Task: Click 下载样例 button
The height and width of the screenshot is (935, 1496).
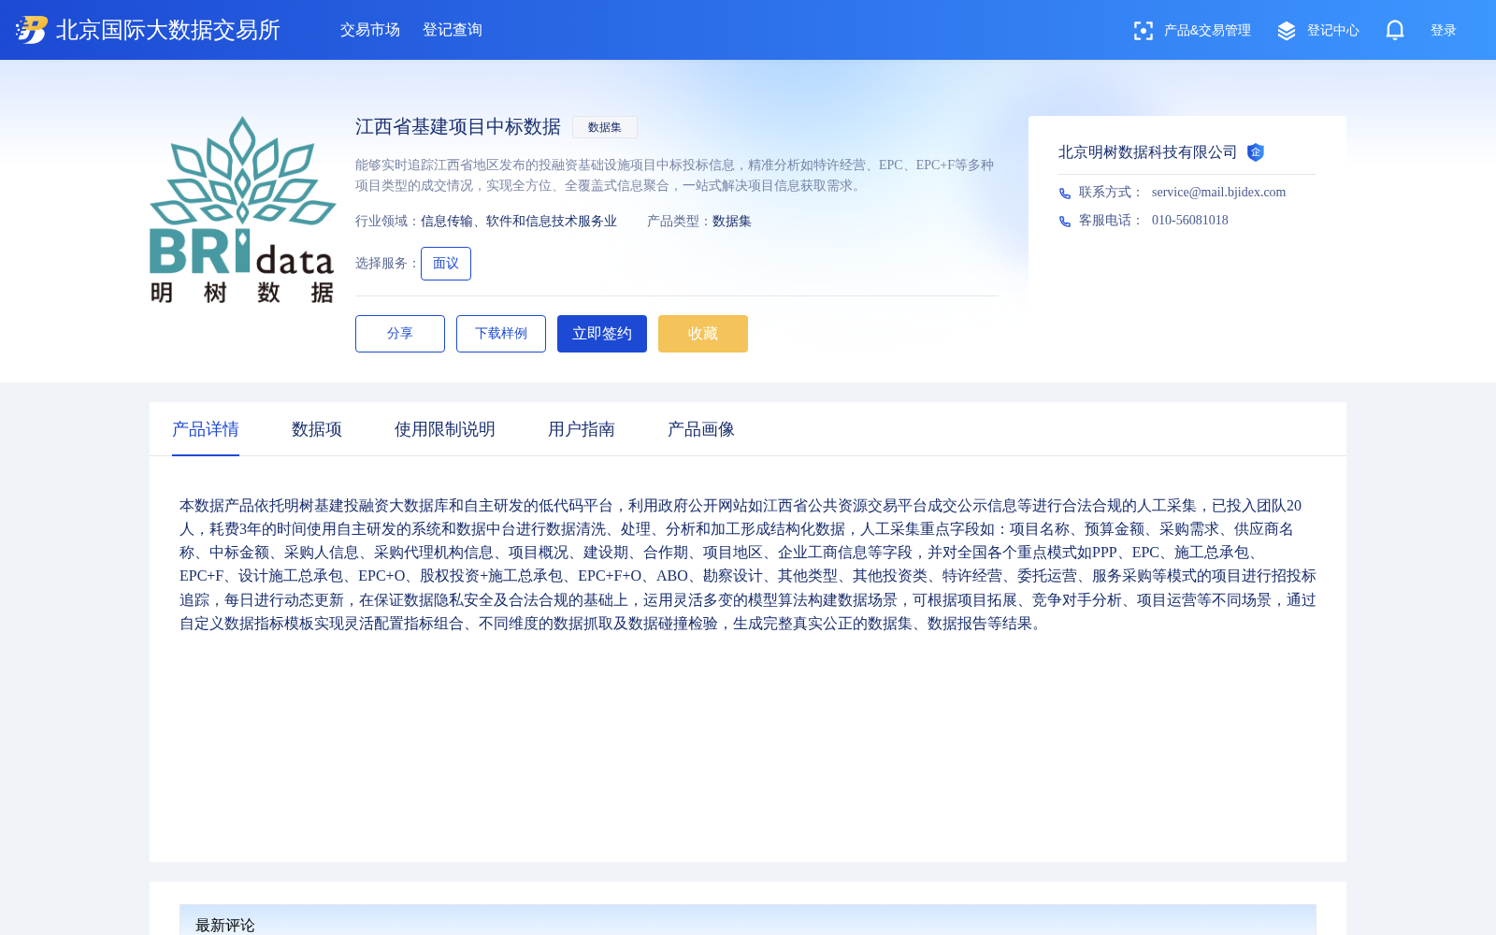Action: (x=501, y=334)
